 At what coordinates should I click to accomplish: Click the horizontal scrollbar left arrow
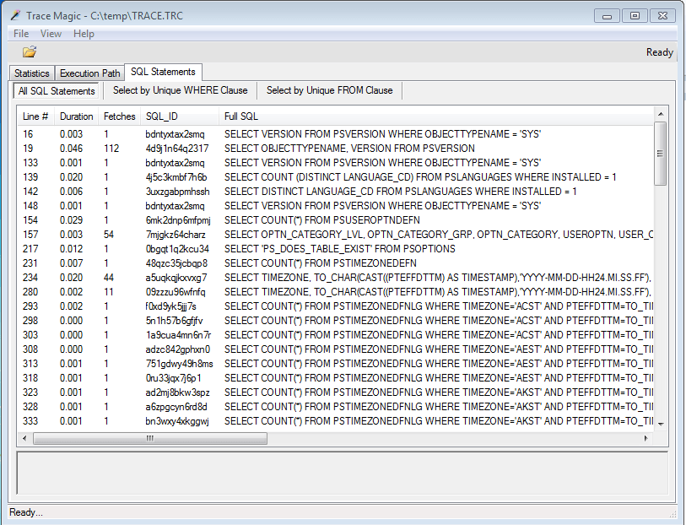tap(24, 438)
